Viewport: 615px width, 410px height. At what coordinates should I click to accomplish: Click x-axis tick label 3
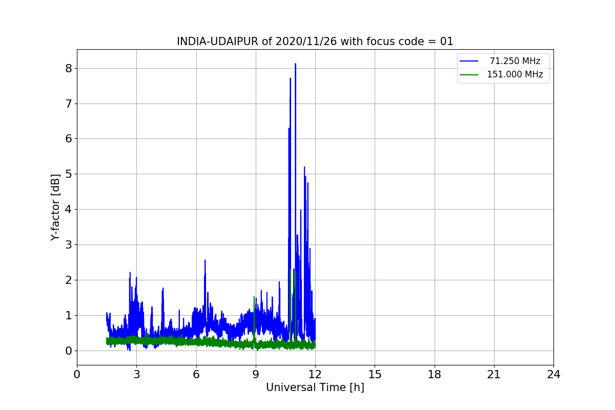136,375
